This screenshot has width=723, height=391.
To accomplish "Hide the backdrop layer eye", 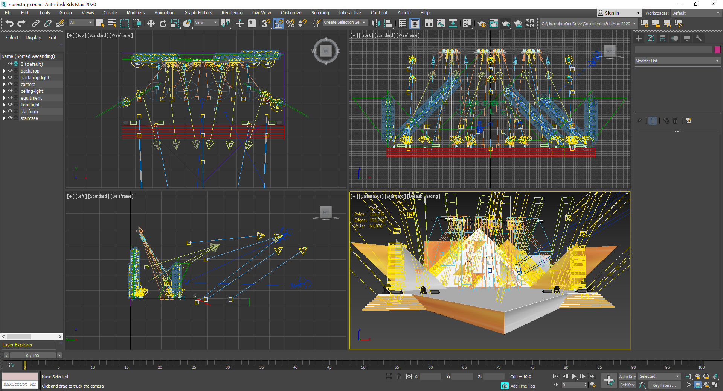I will (10, 71).
